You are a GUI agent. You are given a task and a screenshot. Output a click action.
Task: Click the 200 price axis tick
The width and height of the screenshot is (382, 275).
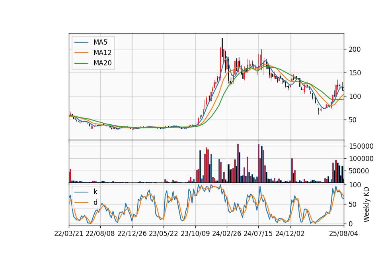[355, 49]
